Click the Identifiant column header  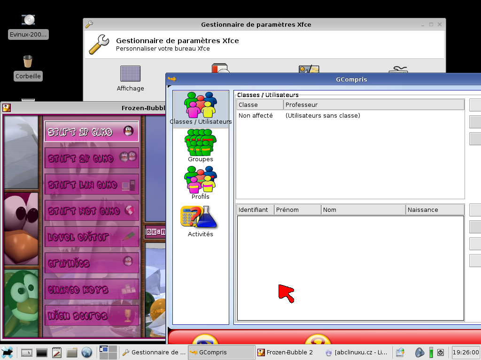pyautogui.click(x=256, y=210)
